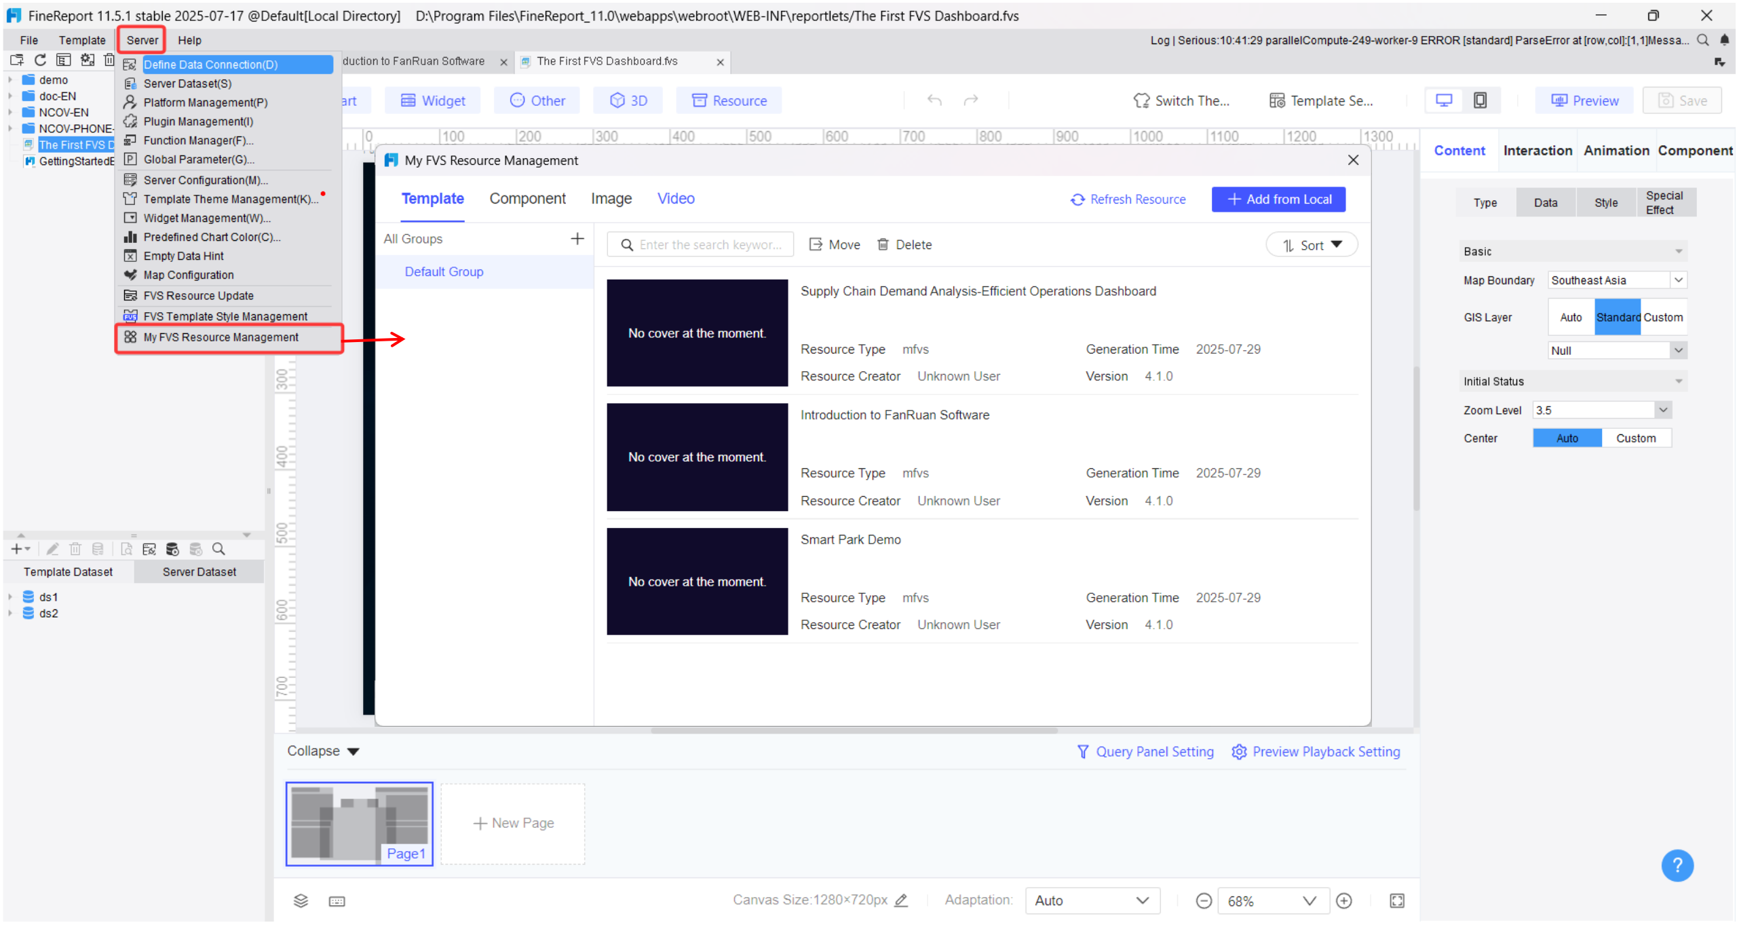Open Map Boundary dropdown Southeast Asia
1737x927 pixels.
tap(1617, 280)
